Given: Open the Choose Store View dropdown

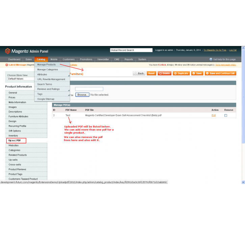Looking at the screenshot, I should (21, 79).
